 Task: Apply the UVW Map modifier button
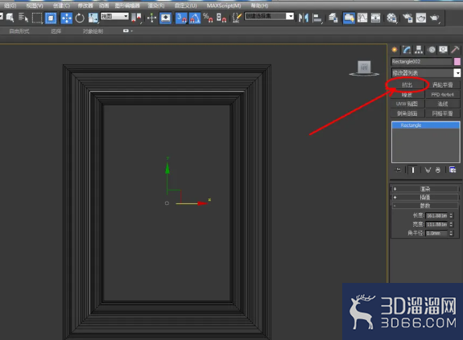(407, 104)
